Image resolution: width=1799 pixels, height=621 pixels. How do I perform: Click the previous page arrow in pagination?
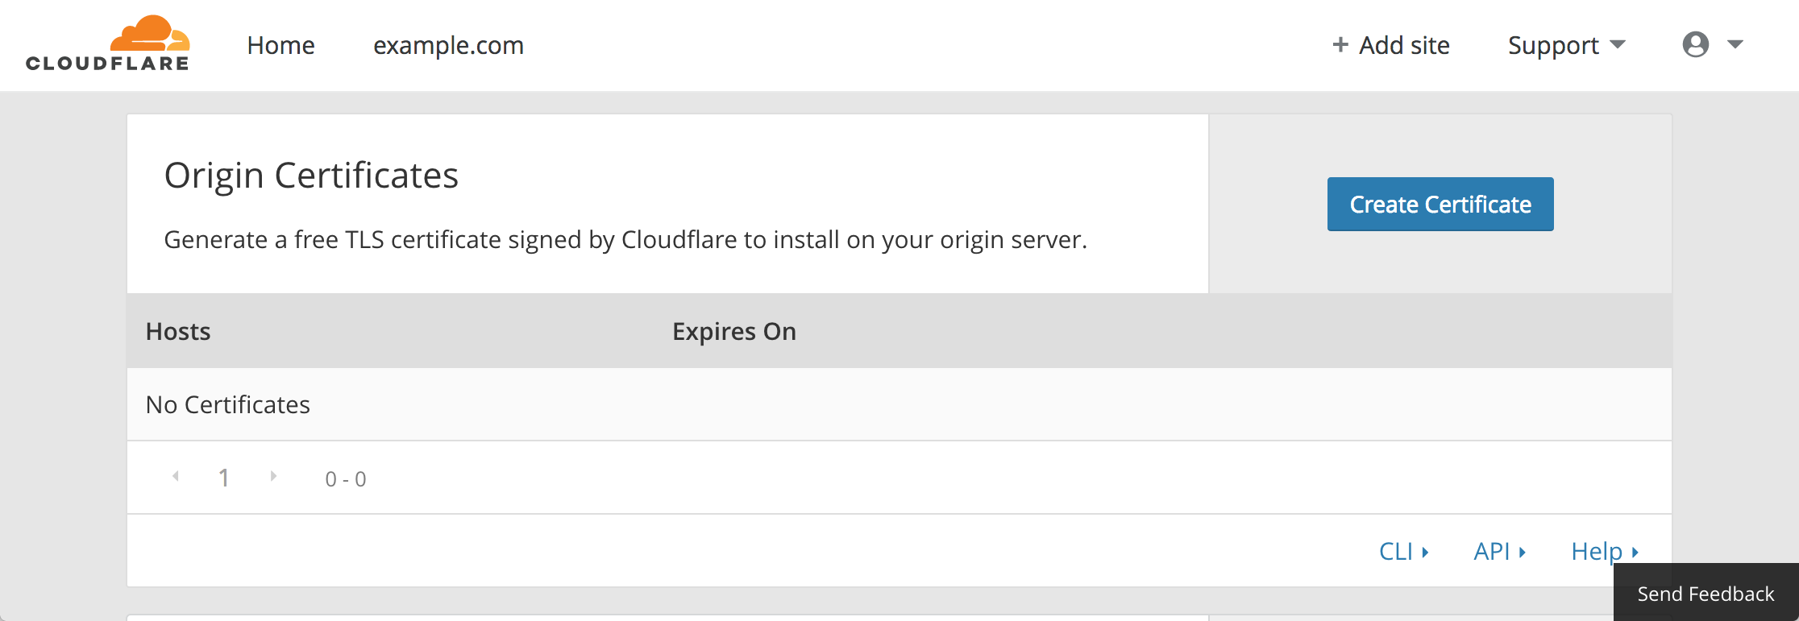point(175,477)
